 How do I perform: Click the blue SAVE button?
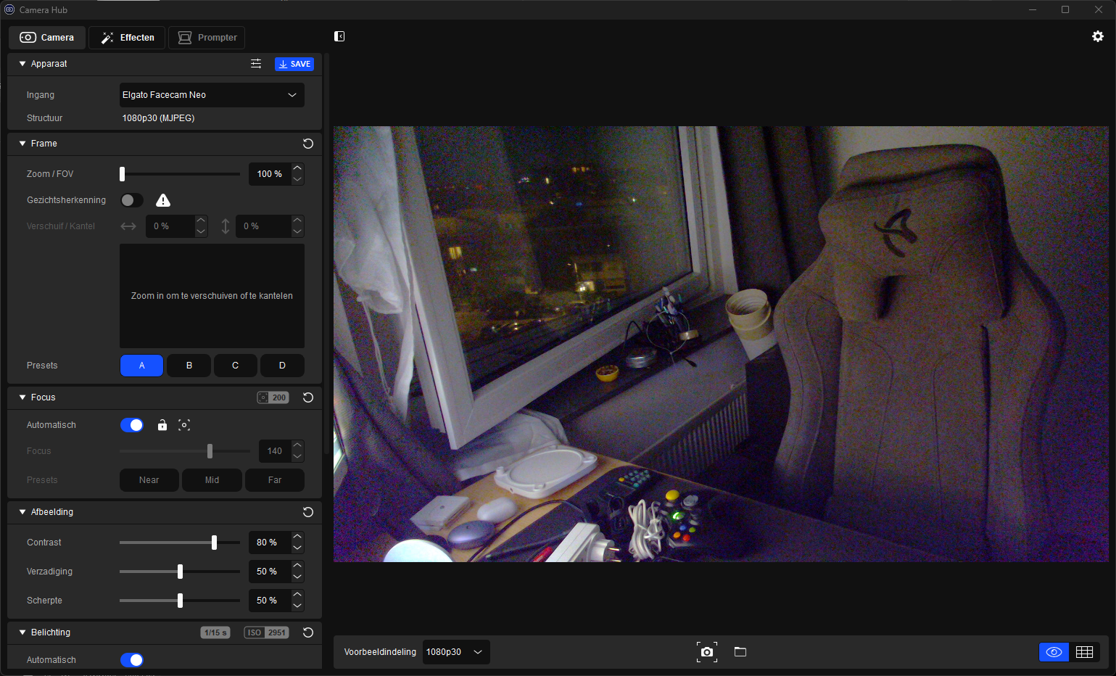[294, 64]
